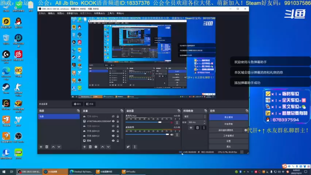Open the QQ penguin desktop icon

tap(18, 23)
